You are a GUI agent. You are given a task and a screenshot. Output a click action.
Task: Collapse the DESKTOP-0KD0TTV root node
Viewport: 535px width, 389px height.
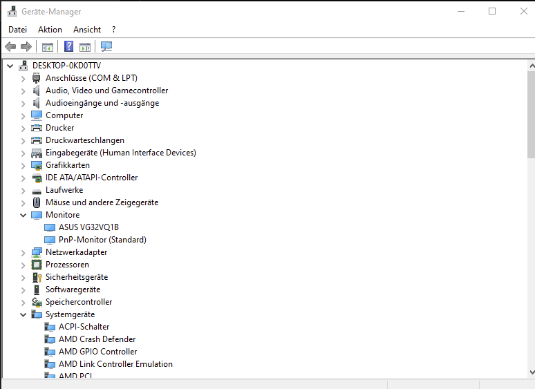[10, 66]
